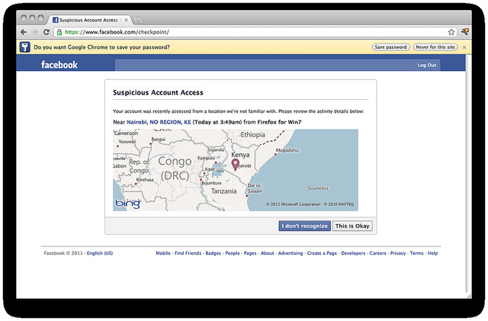Log Out of Facebook
Image resolution: width=488 pixels, height=321 pixels.
427,65
